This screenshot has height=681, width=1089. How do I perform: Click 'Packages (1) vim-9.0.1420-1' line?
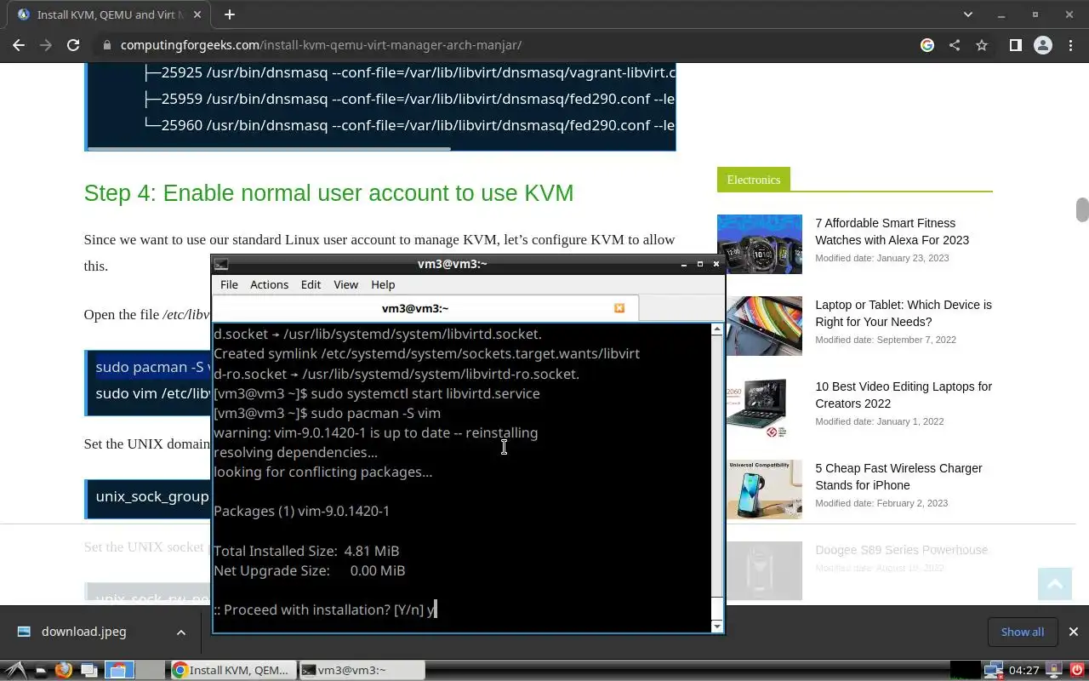pos(302,511)
